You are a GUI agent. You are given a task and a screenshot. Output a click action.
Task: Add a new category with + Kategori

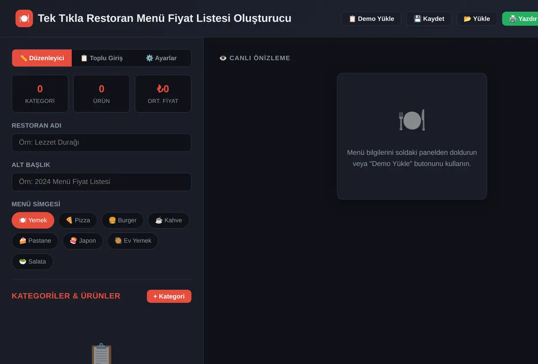click(x=169, y=296)
